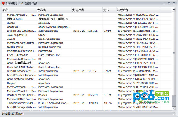Select Macromedia Fireworks 8 in list
Image resolution: width=178 pixels, height=117 pixels.
pyautogui.click(x=87, y=51)
